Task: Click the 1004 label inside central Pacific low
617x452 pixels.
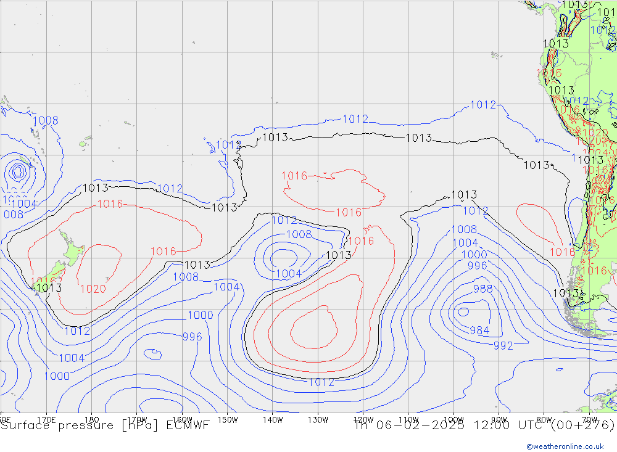Action: pyautogui.click(x=288, y=274)
